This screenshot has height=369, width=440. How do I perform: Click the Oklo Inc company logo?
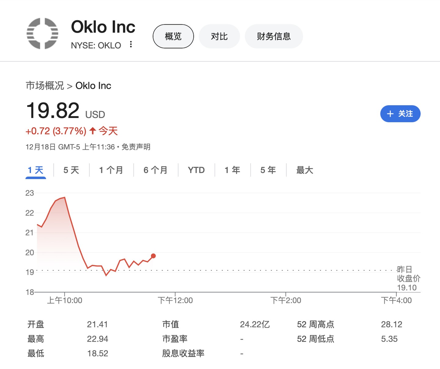pyautogui.click(x=42, y=33)
